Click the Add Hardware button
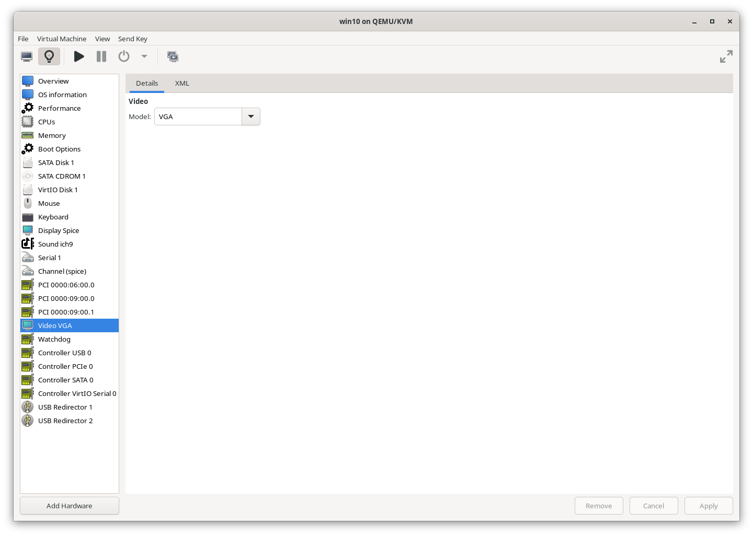The image size is (753, 536). click(x=70, y=506)
